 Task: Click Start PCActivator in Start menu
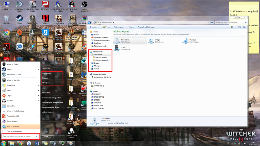tap(21, 126)
